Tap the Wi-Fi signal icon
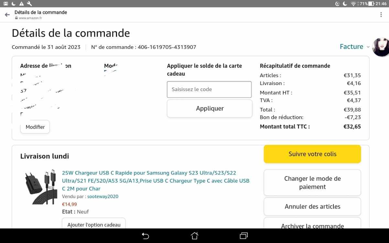The width and height of the screenshot is (389, 243). (x=353, y=4)
